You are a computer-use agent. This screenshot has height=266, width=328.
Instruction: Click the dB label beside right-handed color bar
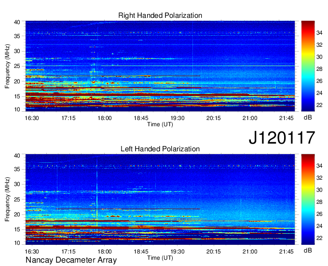tap(308, 118)
